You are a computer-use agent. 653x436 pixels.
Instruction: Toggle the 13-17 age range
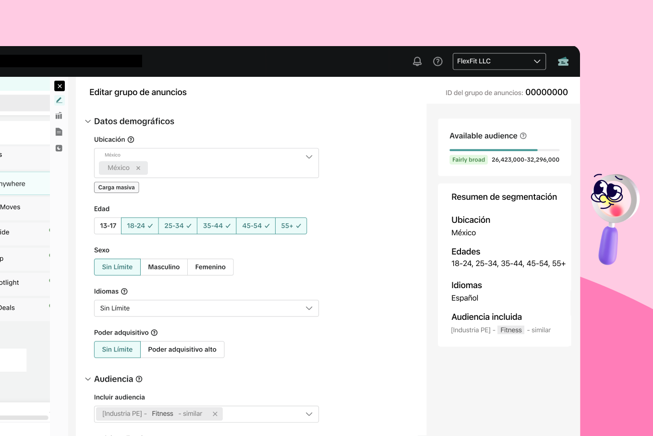tap(108, 226)
